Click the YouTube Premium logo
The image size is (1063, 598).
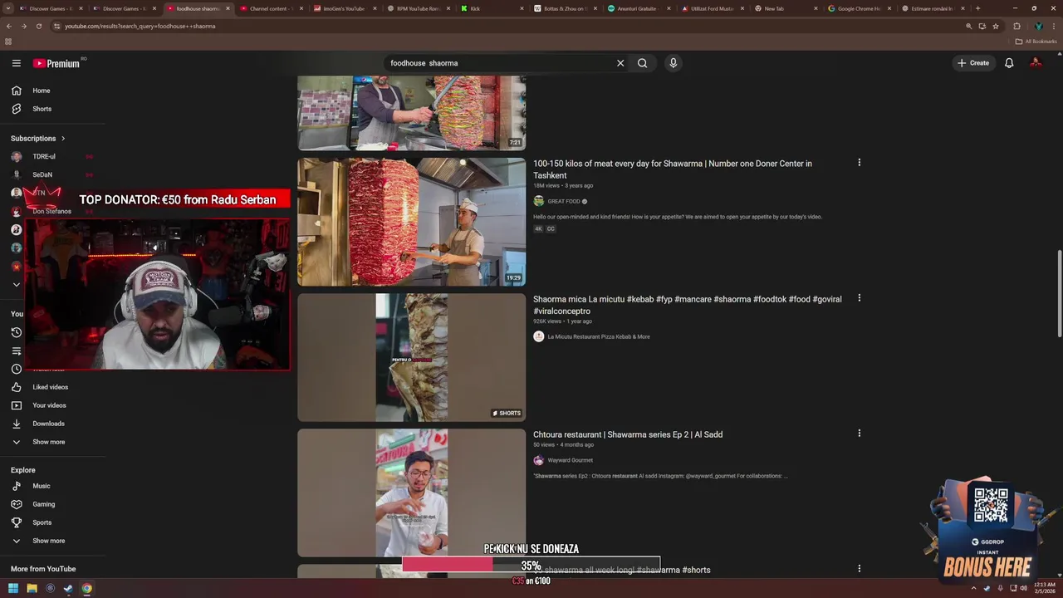click(x=57, y=63)
